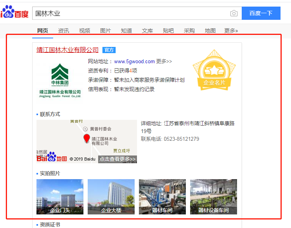Open camera image search icon

coord(234,13)
